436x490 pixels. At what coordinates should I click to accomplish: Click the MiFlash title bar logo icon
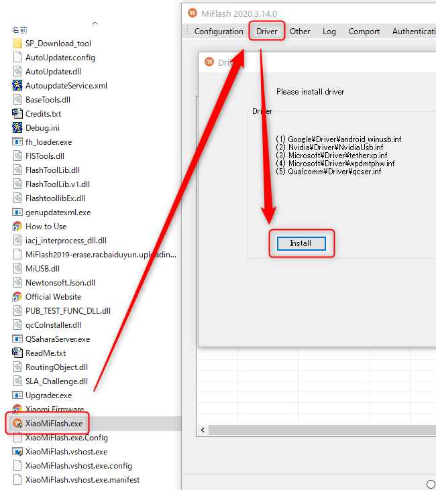(x=193, y=13)
